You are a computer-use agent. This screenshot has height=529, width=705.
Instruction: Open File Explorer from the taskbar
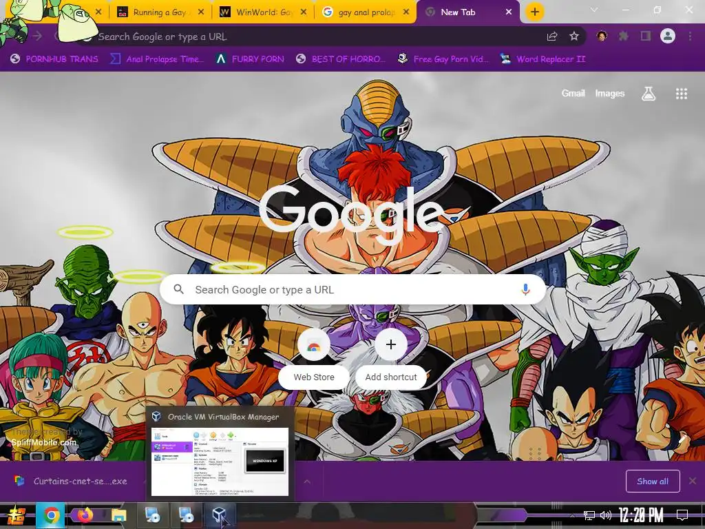click(x=118, y=515)
